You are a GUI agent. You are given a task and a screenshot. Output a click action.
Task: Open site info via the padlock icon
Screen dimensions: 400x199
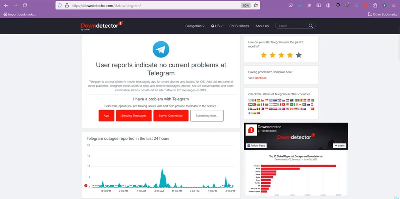(67, 5)
